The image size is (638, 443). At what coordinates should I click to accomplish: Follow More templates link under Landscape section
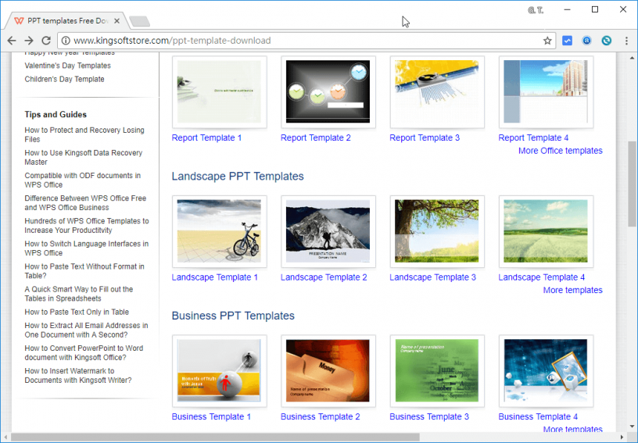[x=573, y=290]
